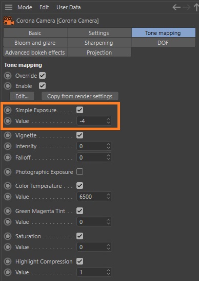Click the forward arrow navigation icon

(187, 7)
